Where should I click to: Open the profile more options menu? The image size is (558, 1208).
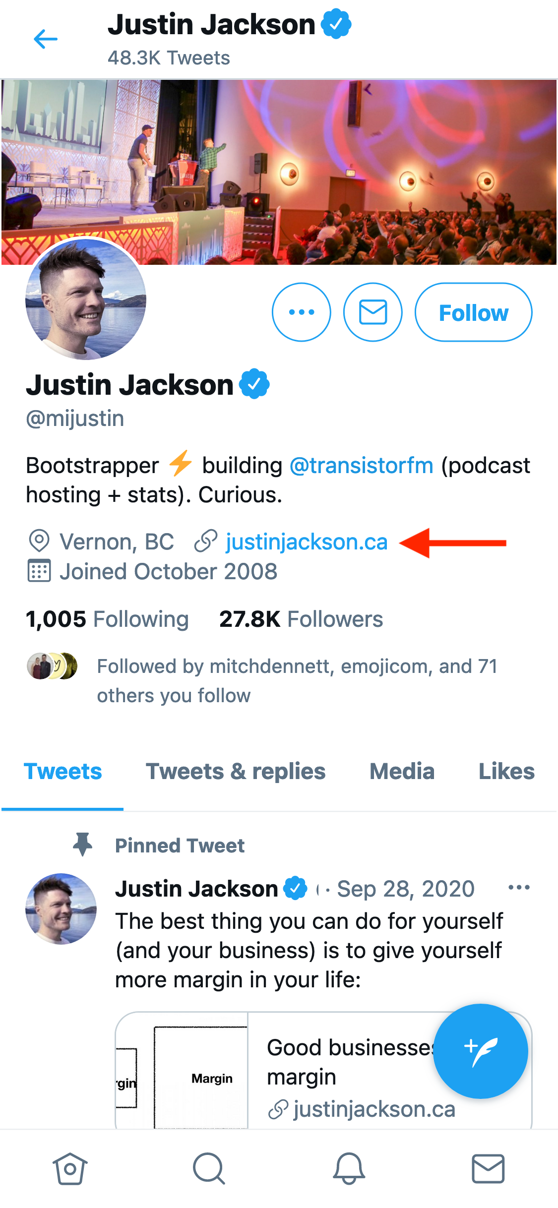301,312
